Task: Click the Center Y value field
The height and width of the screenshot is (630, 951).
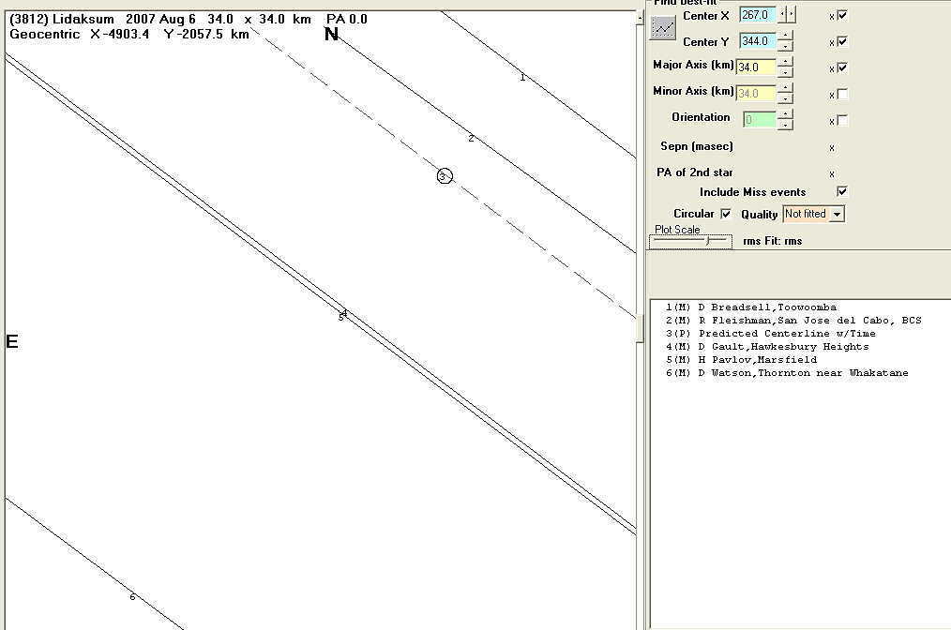Action: [x=758, y=40]
